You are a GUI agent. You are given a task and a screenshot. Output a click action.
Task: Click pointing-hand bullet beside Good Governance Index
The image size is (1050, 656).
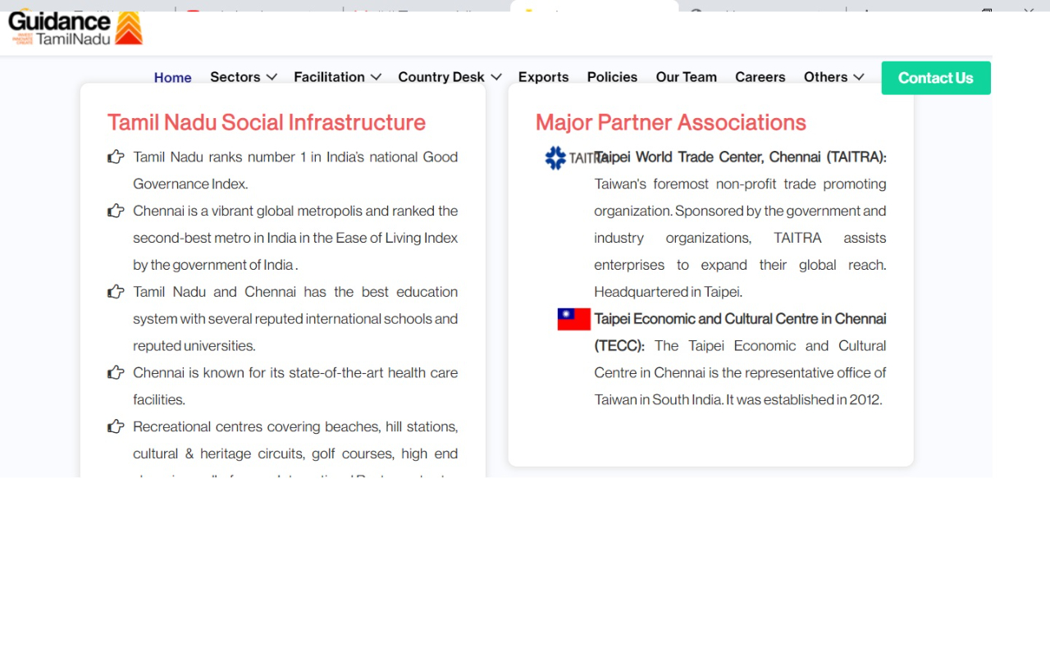coord(116,157)
